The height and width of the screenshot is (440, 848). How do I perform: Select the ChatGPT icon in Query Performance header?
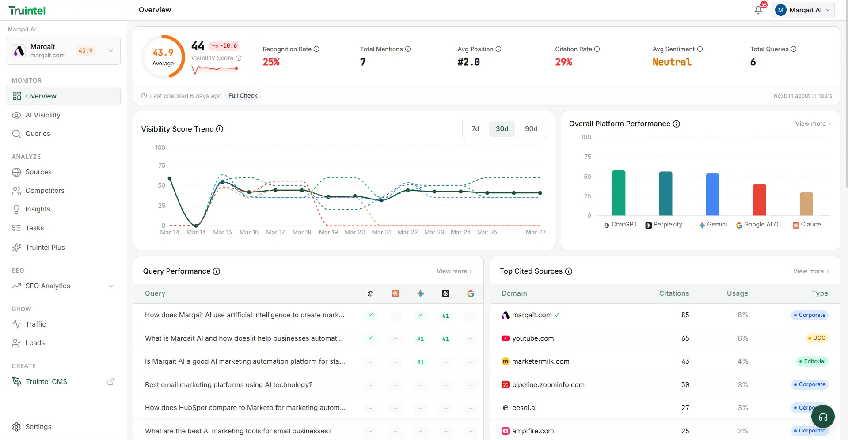tap(370, 293)
